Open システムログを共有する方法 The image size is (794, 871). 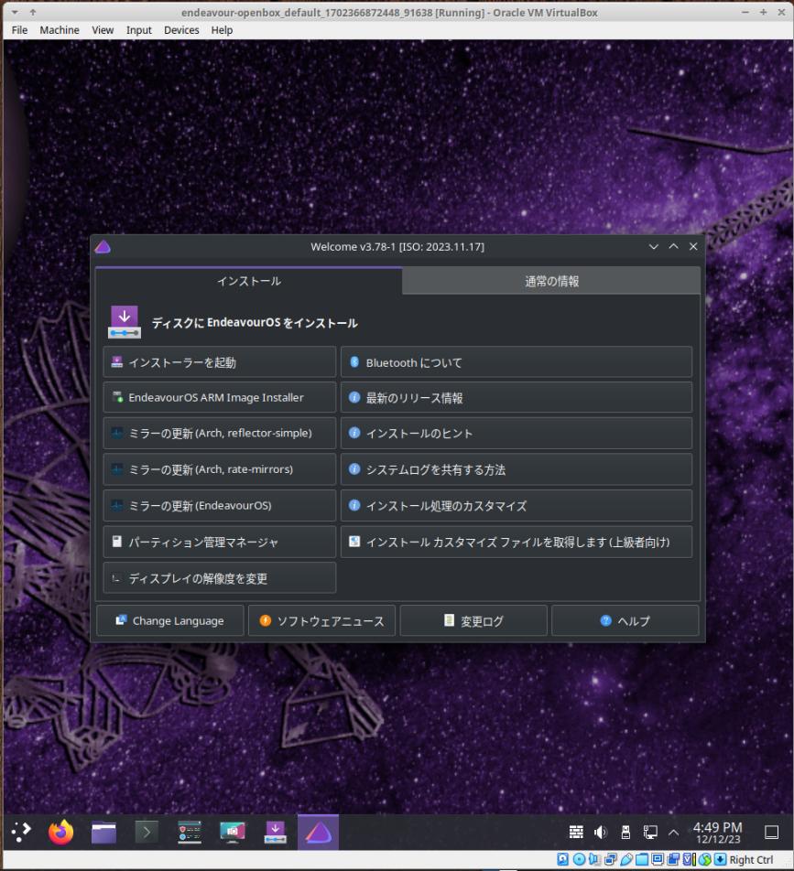click(516, 469)
